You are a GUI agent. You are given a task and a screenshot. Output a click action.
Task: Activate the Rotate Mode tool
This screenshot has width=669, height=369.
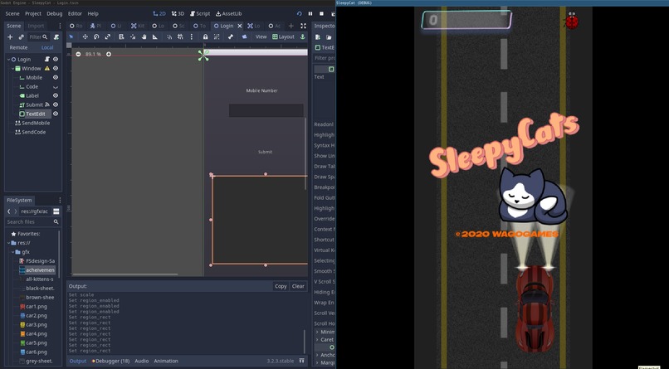[96, 37]
